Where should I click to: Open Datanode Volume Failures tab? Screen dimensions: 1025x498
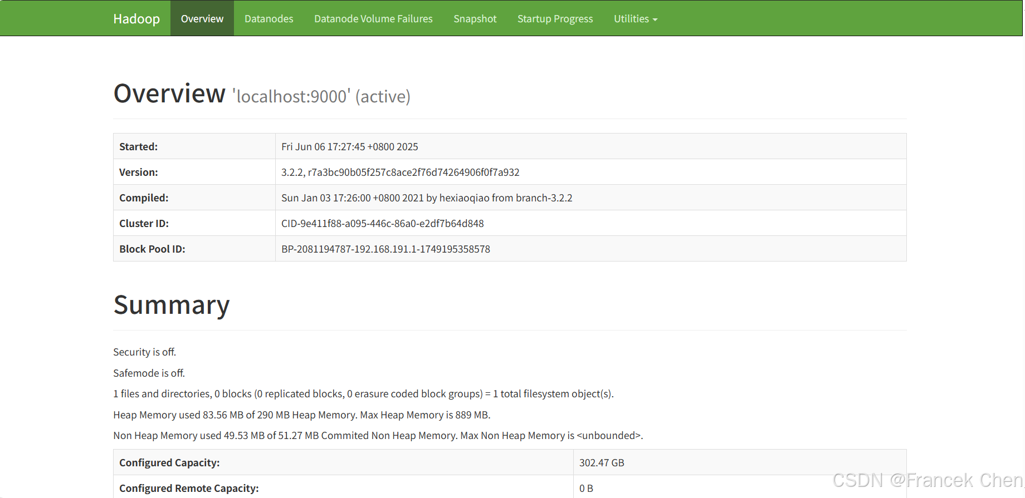click(373, 18)
